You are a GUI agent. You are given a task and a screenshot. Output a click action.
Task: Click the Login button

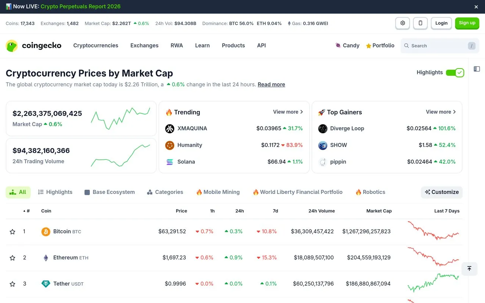point(441,23)
